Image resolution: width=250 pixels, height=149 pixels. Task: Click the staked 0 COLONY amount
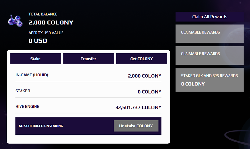[x=149, y=92]
